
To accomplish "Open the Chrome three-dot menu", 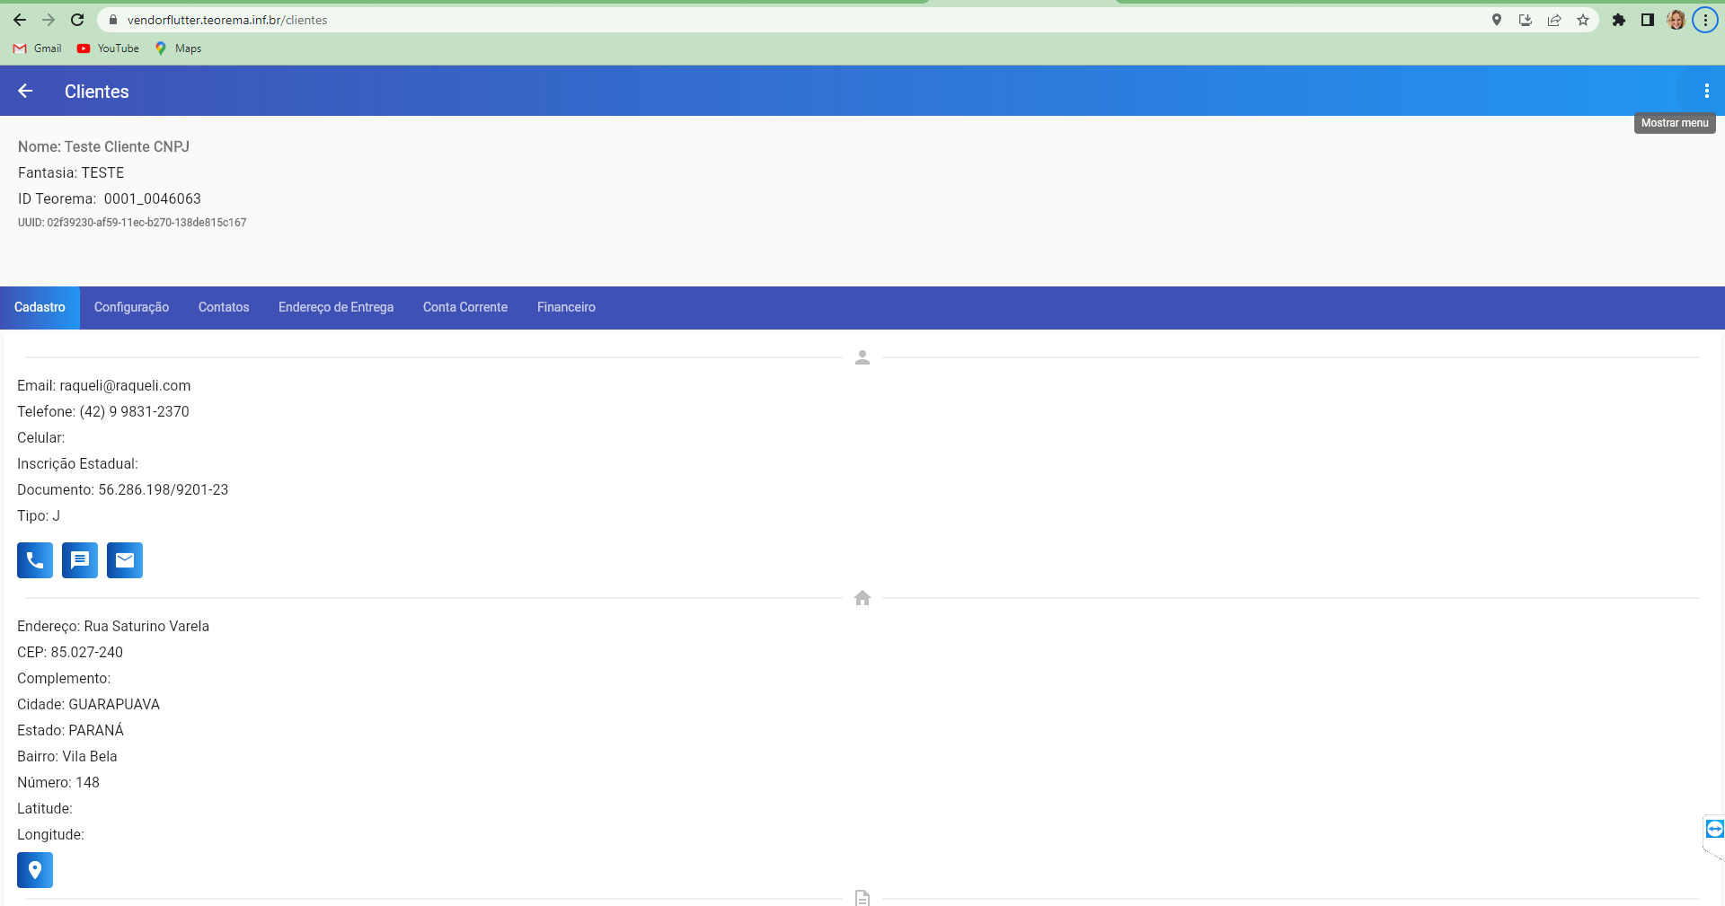I will click(1705, 20).
